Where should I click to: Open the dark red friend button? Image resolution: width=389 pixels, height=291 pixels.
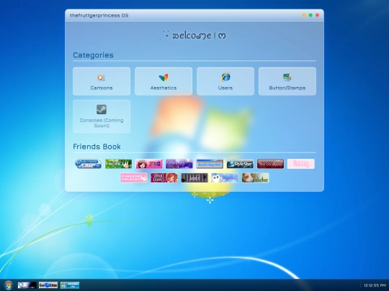tap(270, 164)
